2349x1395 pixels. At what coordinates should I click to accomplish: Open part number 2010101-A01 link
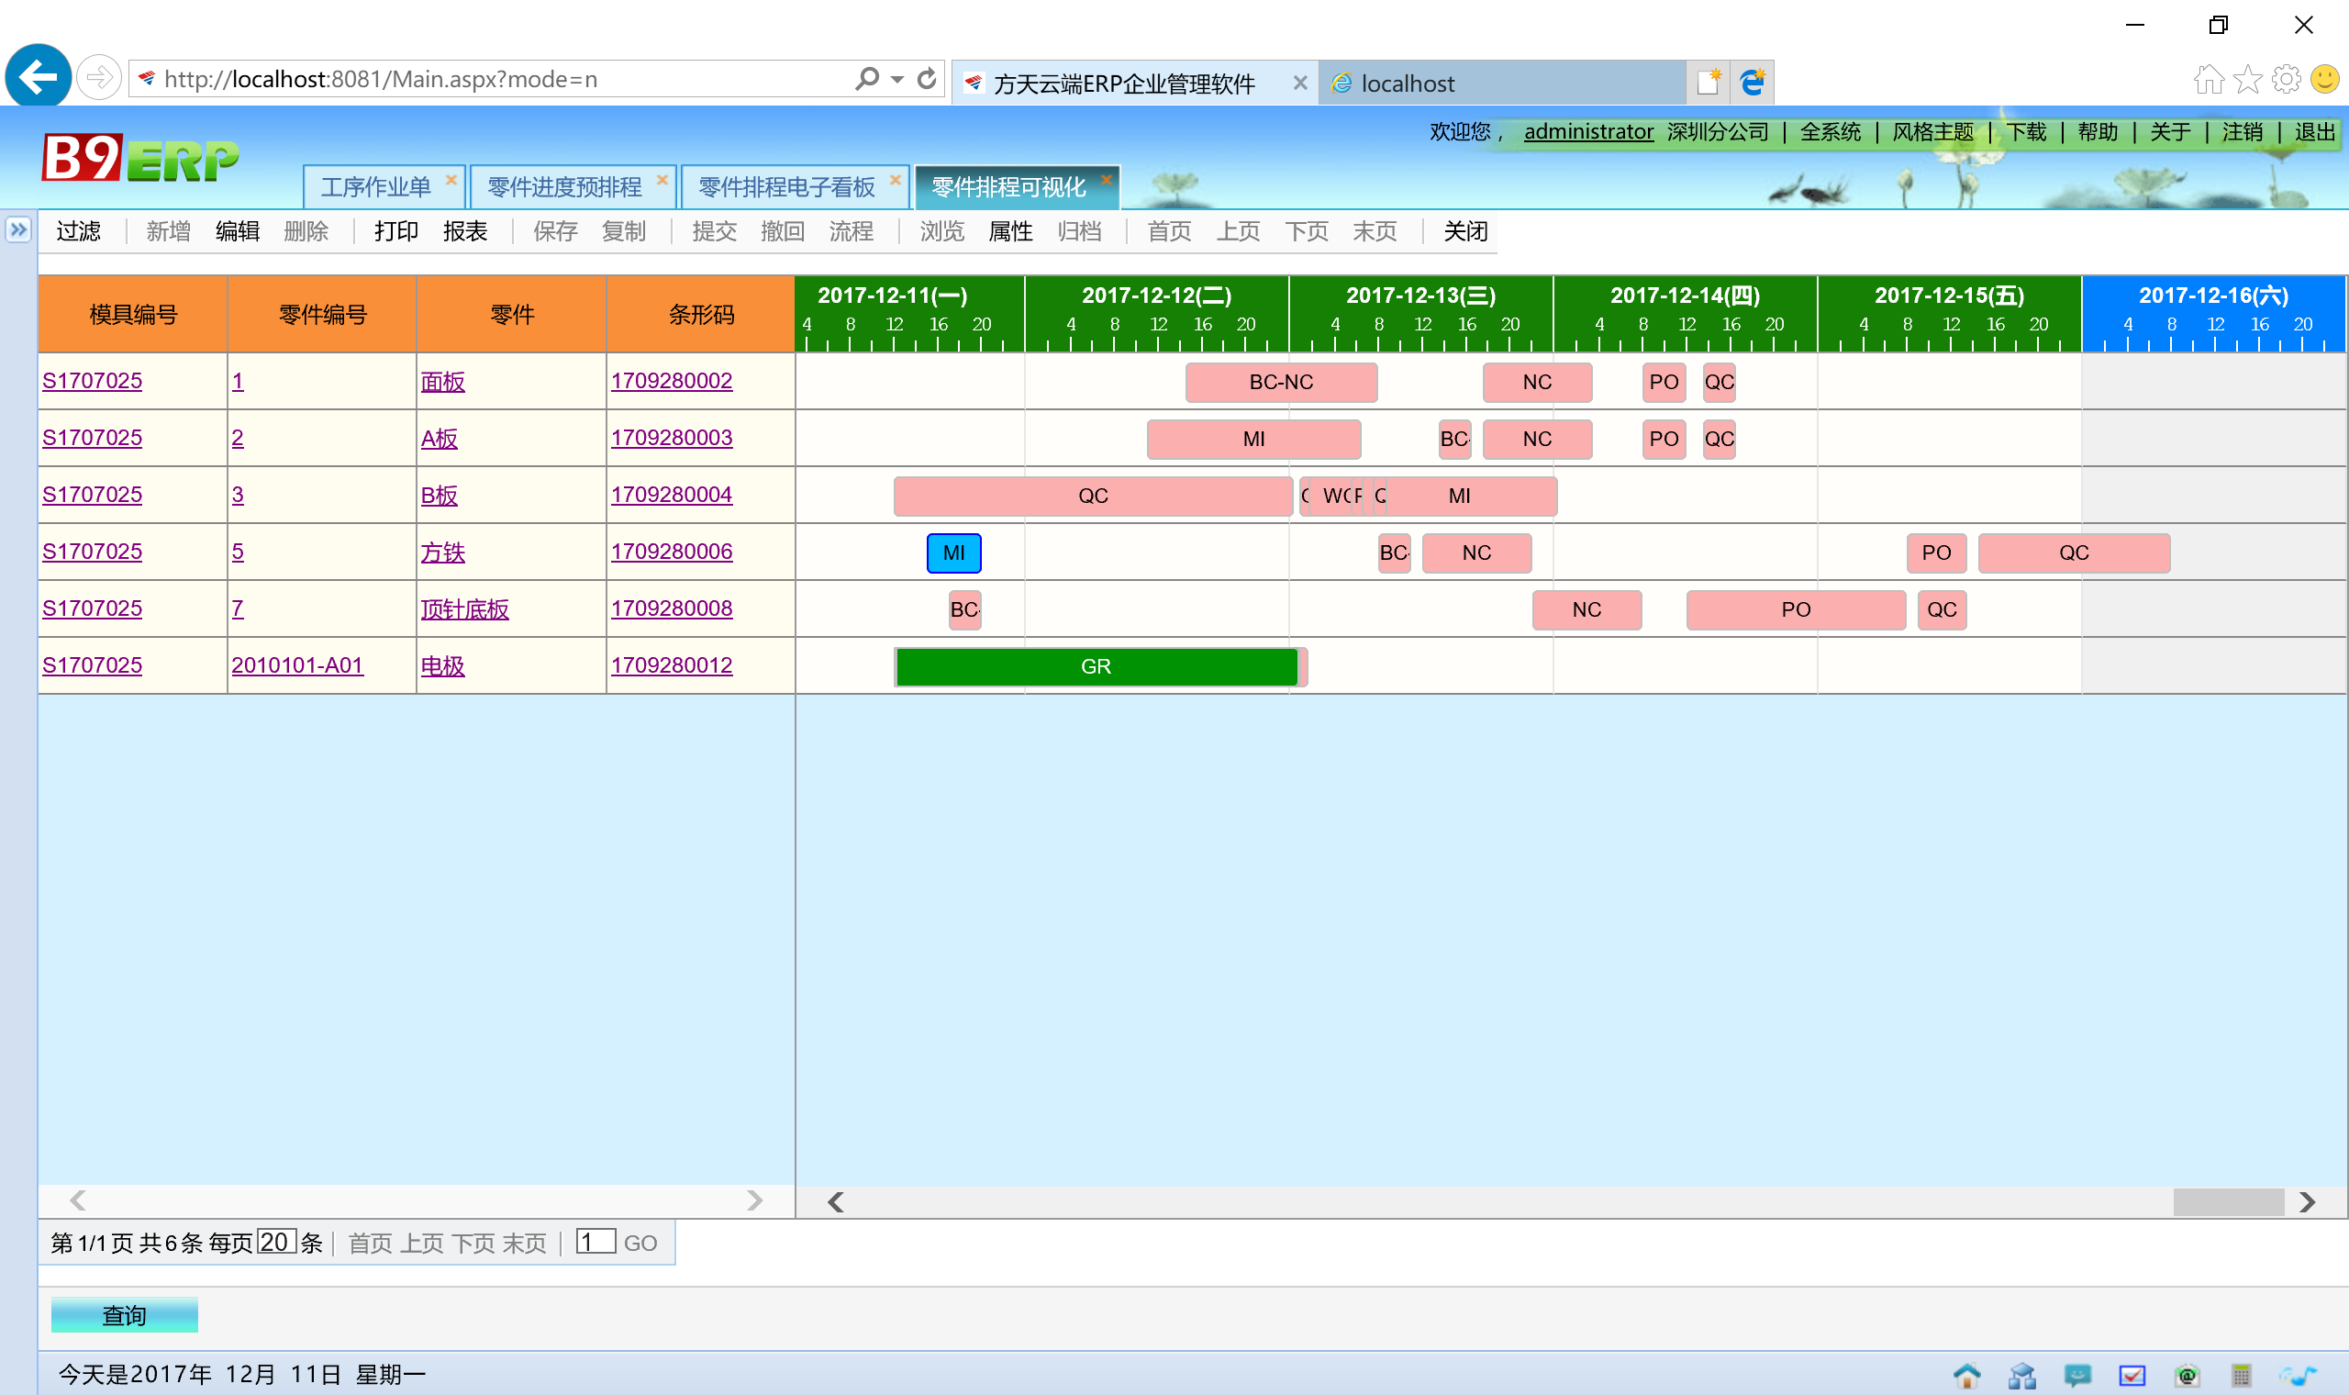[297, 665]
